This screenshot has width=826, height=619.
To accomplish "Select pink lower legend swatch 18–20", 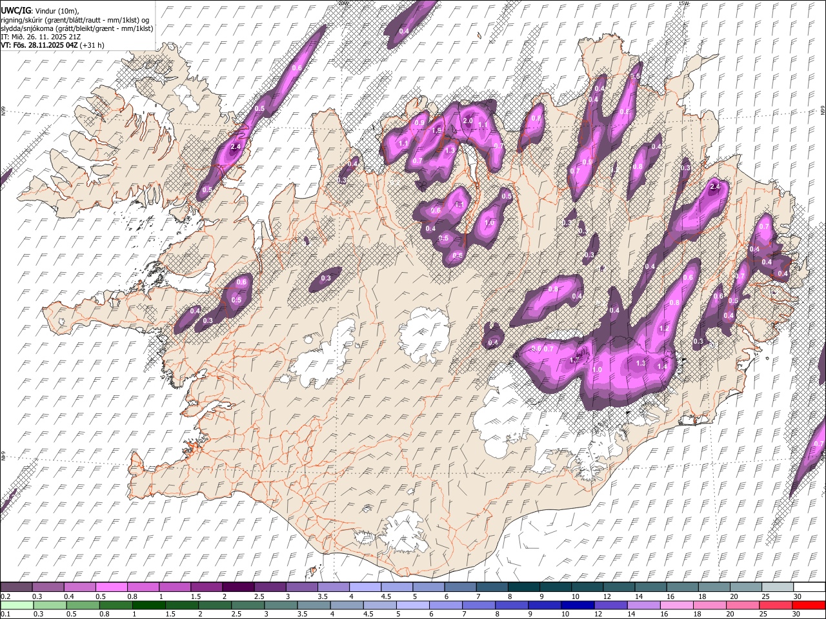I will (x=710, y=605).
